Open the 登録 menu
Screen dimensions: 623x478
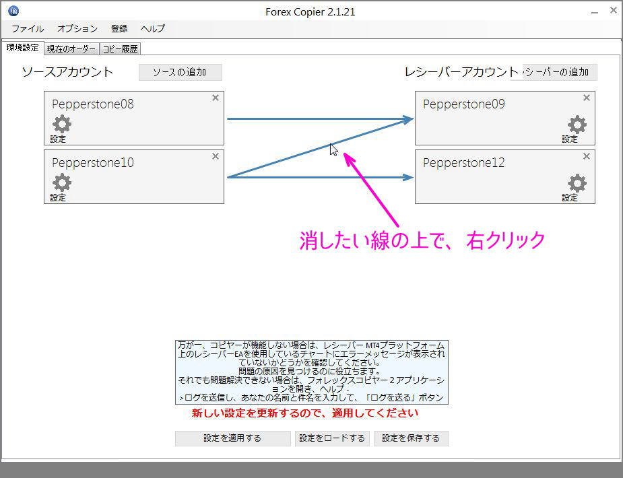click(x=119, y=28)
